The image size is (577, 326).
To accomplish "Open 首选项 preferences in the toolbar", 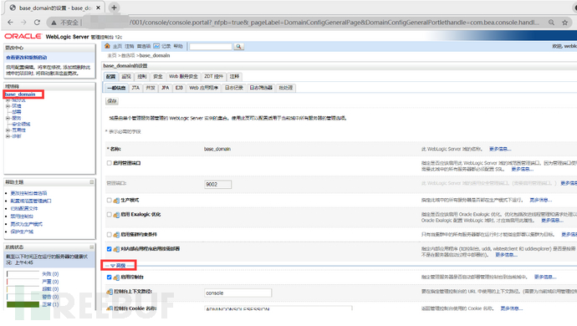I will [144, 46].
